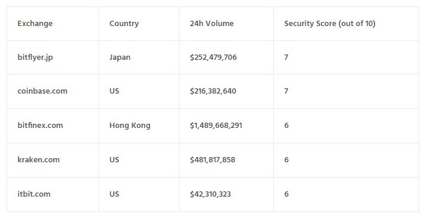428x218 pixels.
Task: Click the Country column header
Action: tap(124, 24)
